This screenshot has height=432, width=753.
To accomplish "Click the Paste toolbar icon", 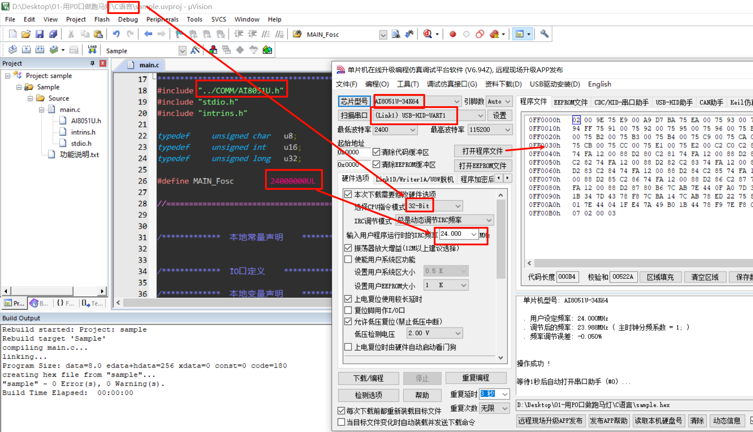I will tap(98, 34).
